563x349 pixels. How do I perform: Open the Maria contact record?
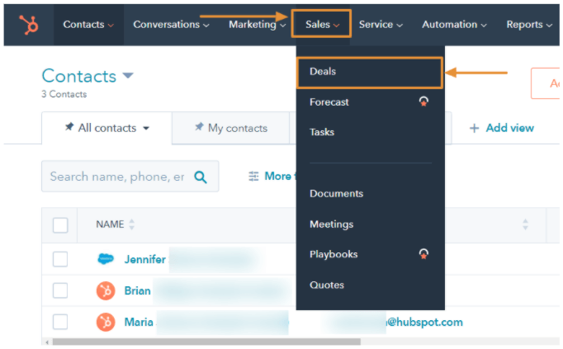pyautogui.click(x=139, y=322)
